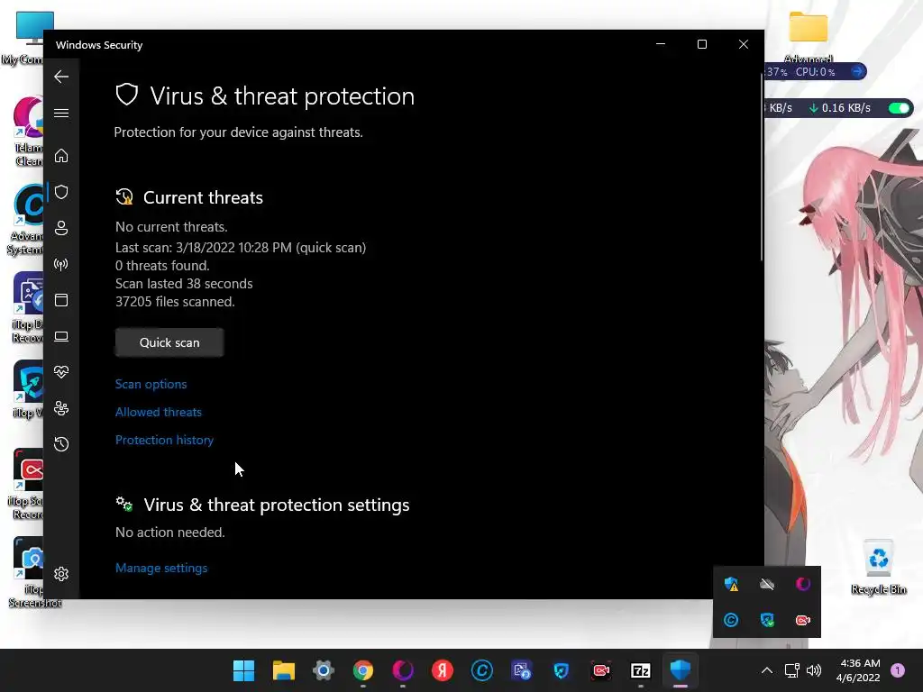This screenshot has height=692, width=923.
Task: Open File Explorer from taskbar
Action: 284,670
